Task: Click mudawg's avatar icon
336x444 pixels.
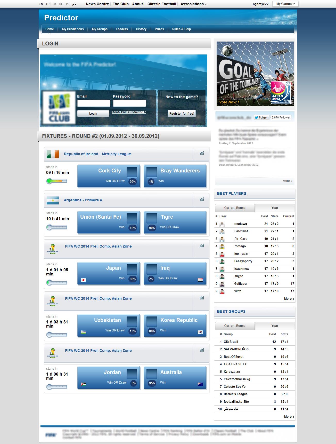Action: (222, 224)
